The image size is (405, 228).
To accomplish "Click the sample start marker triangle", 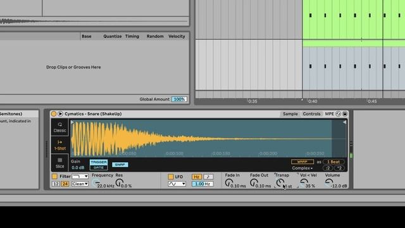I will click(x=72, y=122).
